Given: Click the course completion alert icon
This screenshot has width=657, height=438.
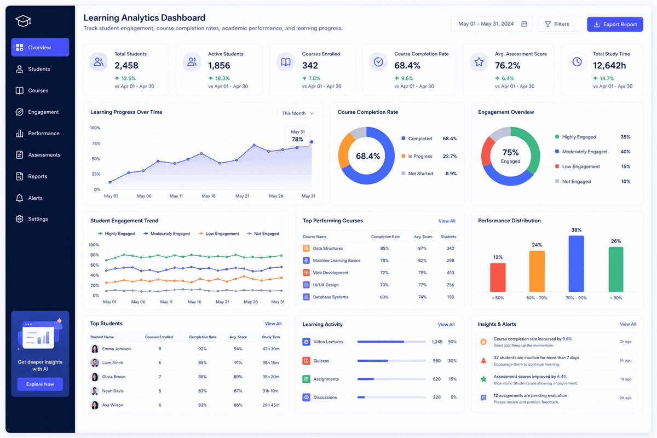Looking at the screenshot, I should 483,342.
